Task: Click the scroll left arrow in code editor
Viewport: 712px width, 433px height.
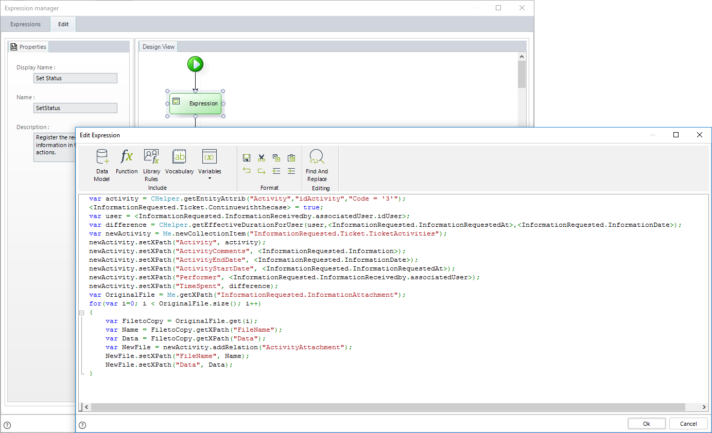Action: 86,407
